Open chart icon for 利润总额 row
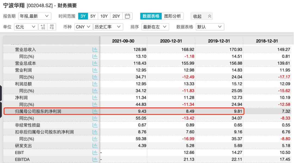 (95, 84)
